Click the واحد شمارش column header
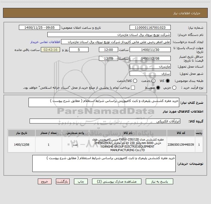Viewport: 211px width, 204px height. pos(75,133)
